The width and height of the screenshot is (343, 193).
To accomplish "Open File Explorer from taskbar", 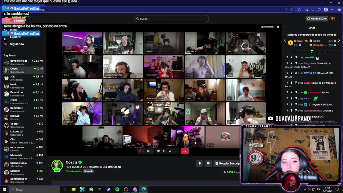I will coord(73,190).
